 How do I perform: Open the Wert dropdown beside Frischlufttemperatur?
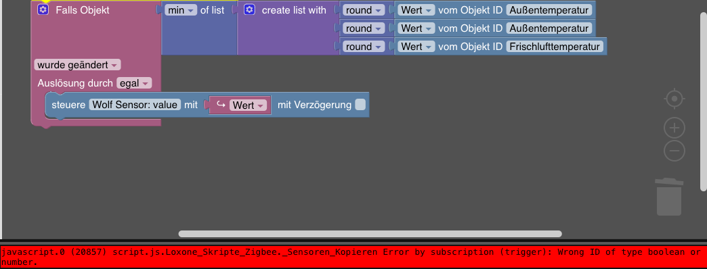pos(416,47)
